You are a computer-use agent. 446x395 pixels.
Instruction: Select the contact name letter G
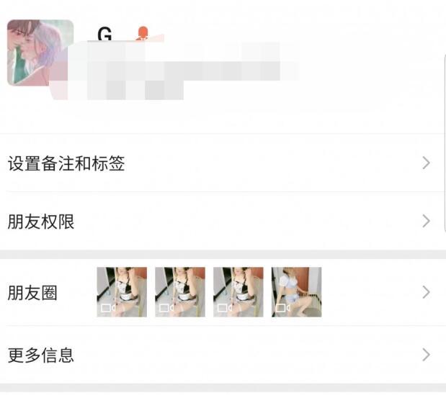coord(104,34)
